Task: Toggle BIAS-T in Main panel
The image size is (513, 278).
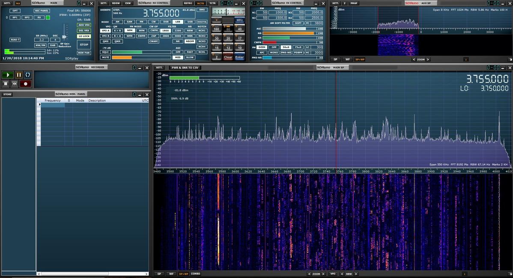Action: (15, 39)
